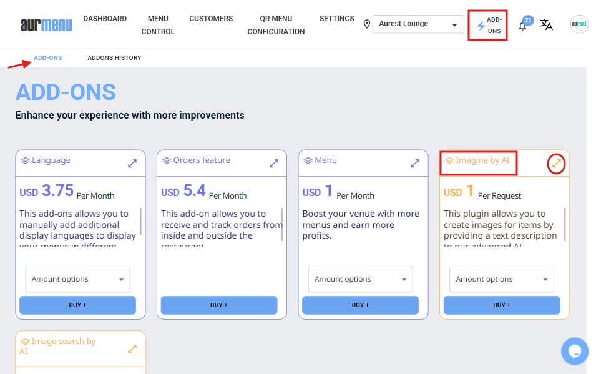
Task: Click the Language card description scrollbar
Action: (140, 220)
